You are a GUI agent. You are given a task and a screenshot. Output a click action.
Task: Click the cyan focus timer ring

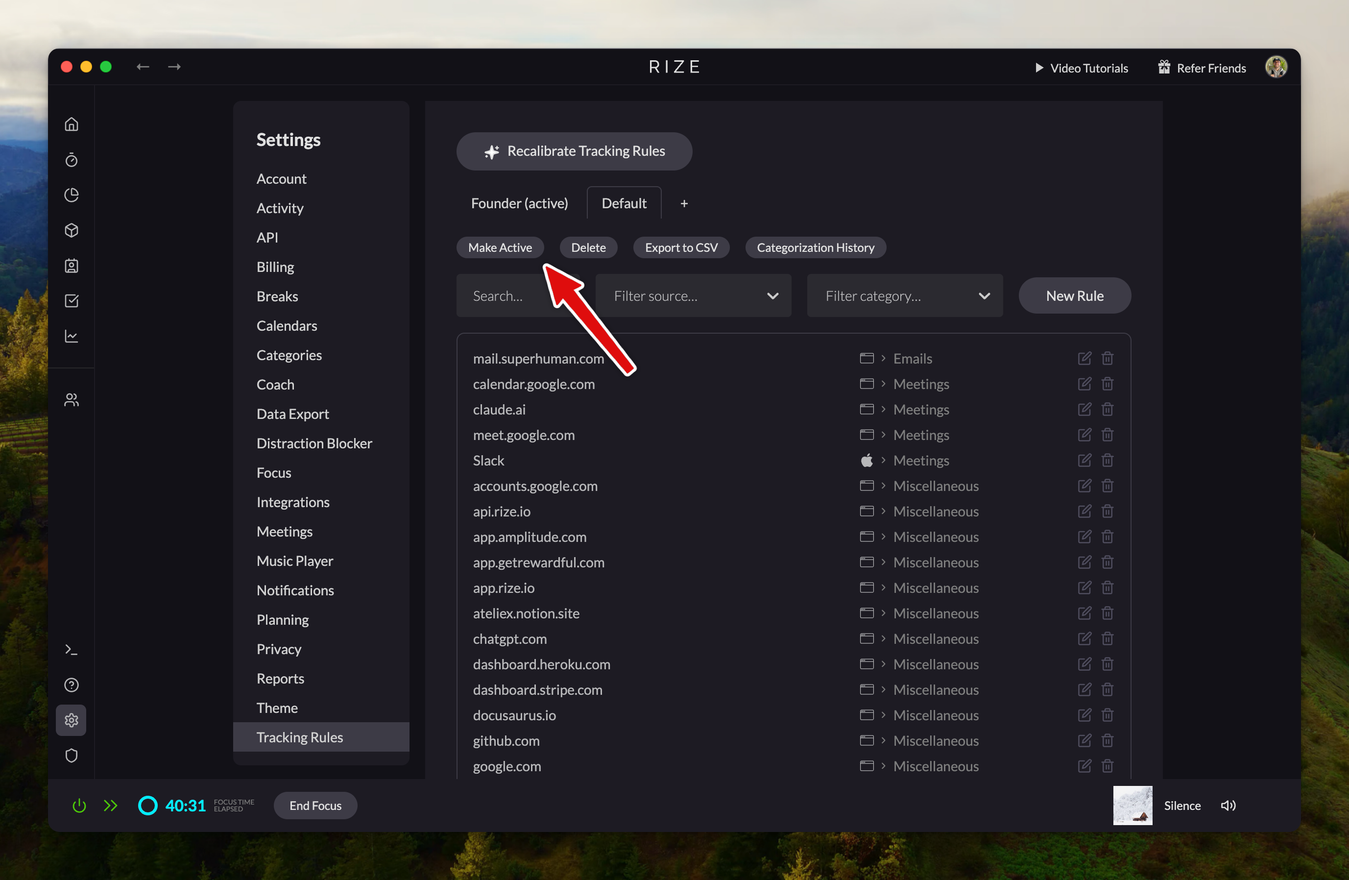(148, 805)
